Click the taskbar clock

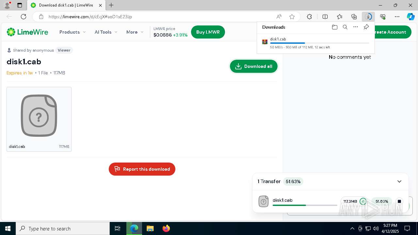391,228
